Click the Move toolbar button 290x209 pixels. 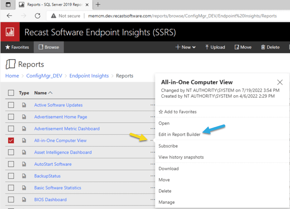click(x=243, y=47)
